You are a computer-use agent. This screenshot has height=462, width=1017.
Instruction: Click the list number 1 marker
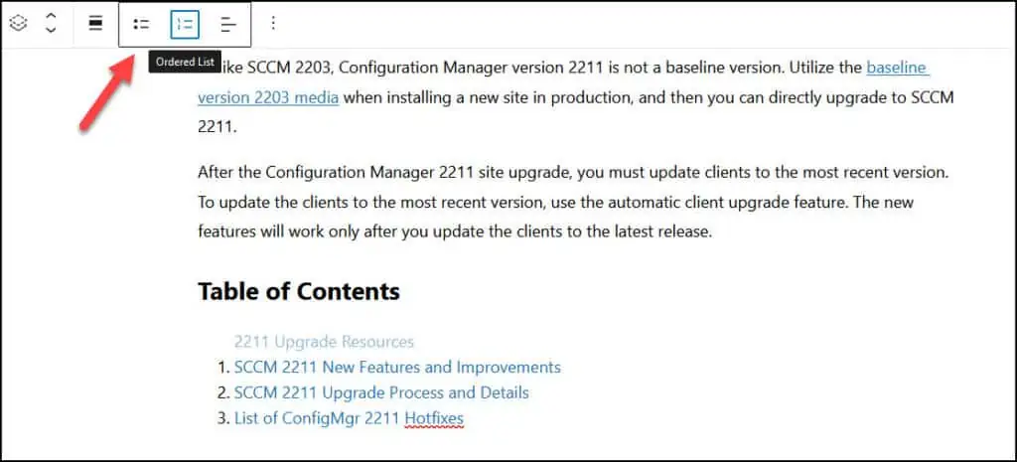(223, 368)
